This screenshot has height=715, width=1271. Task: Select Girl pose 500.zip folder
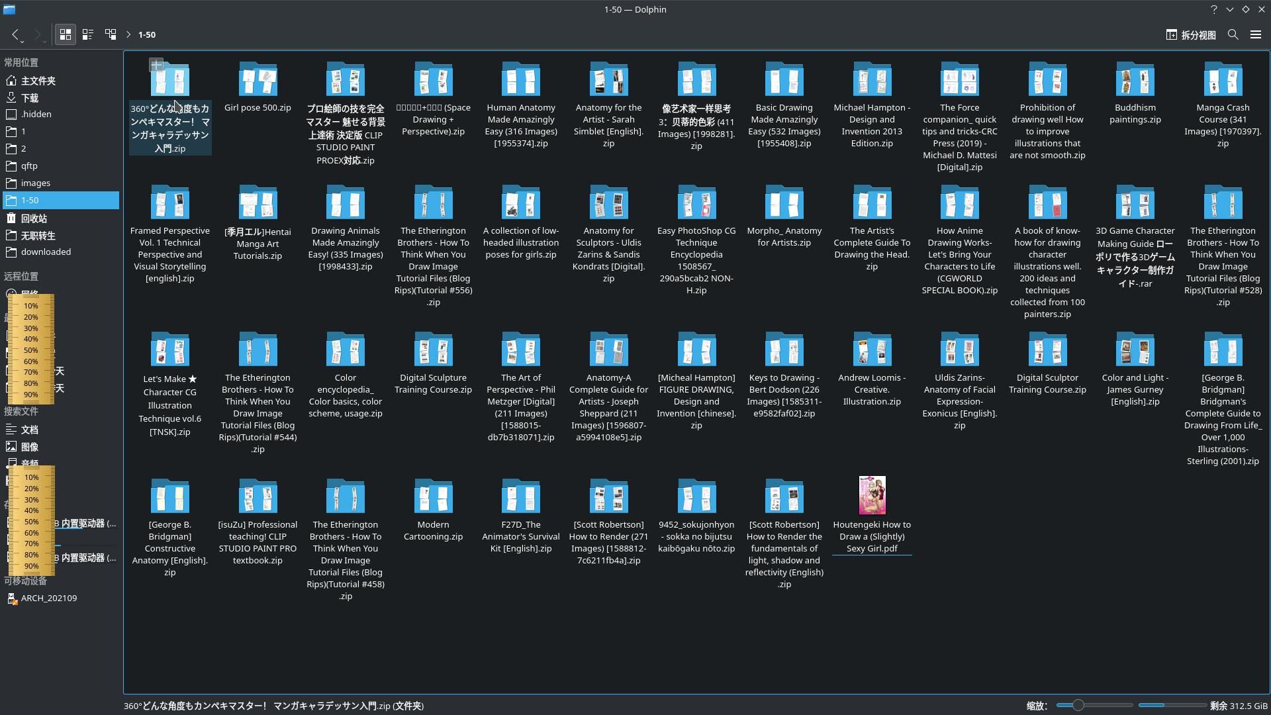click(x=258, y=80)
